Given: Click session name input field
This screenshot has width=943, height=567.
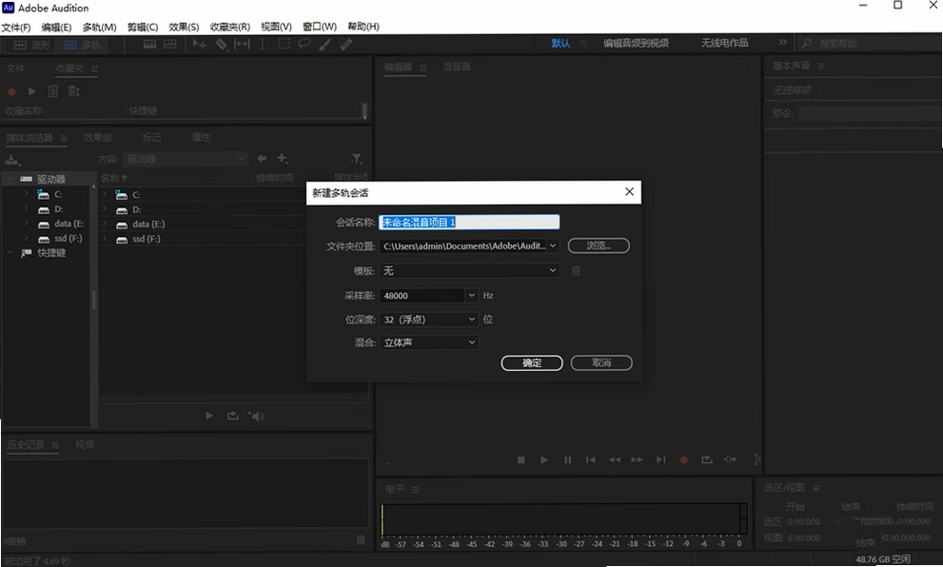Looking at the screenshot, I should point(469,222).
